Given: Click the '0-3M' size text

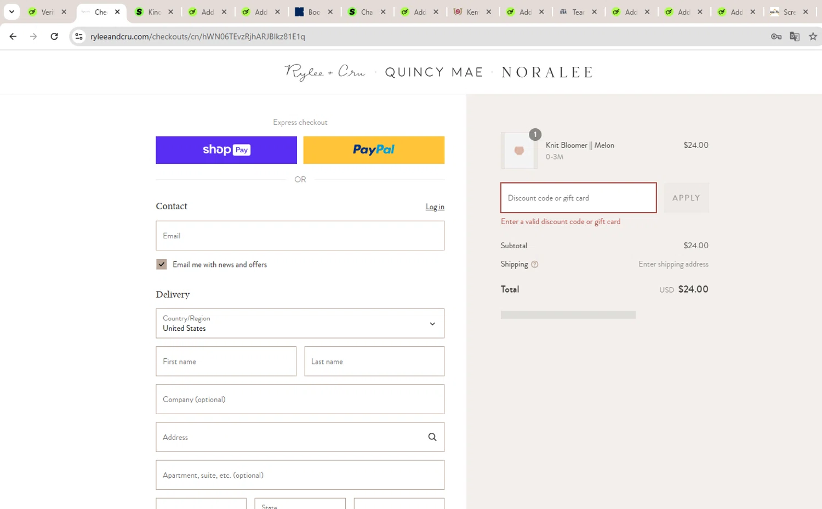Looking at the screenshot, I should (554, 157).
